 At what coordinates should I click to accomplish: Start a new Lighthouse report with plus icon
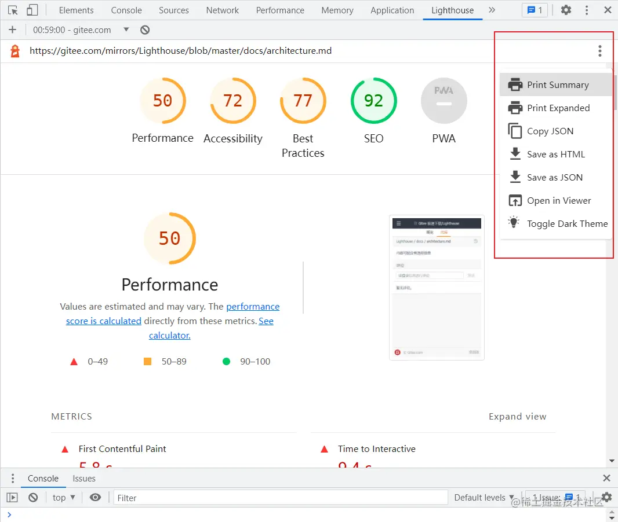pos(13,30)
